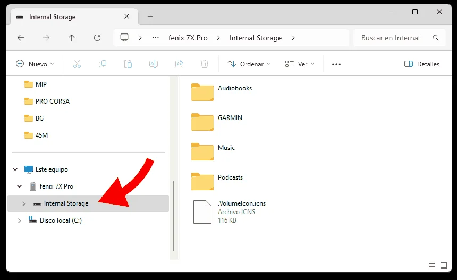Open the toolbar More options ellipsis

point(336,64)
